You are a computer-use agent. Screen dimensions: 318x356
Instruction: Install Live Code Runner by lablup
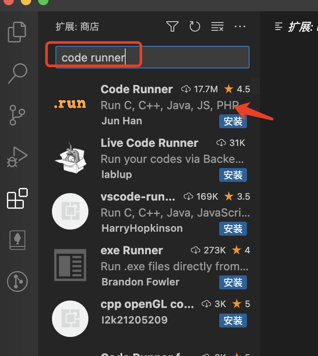point(233,175)
